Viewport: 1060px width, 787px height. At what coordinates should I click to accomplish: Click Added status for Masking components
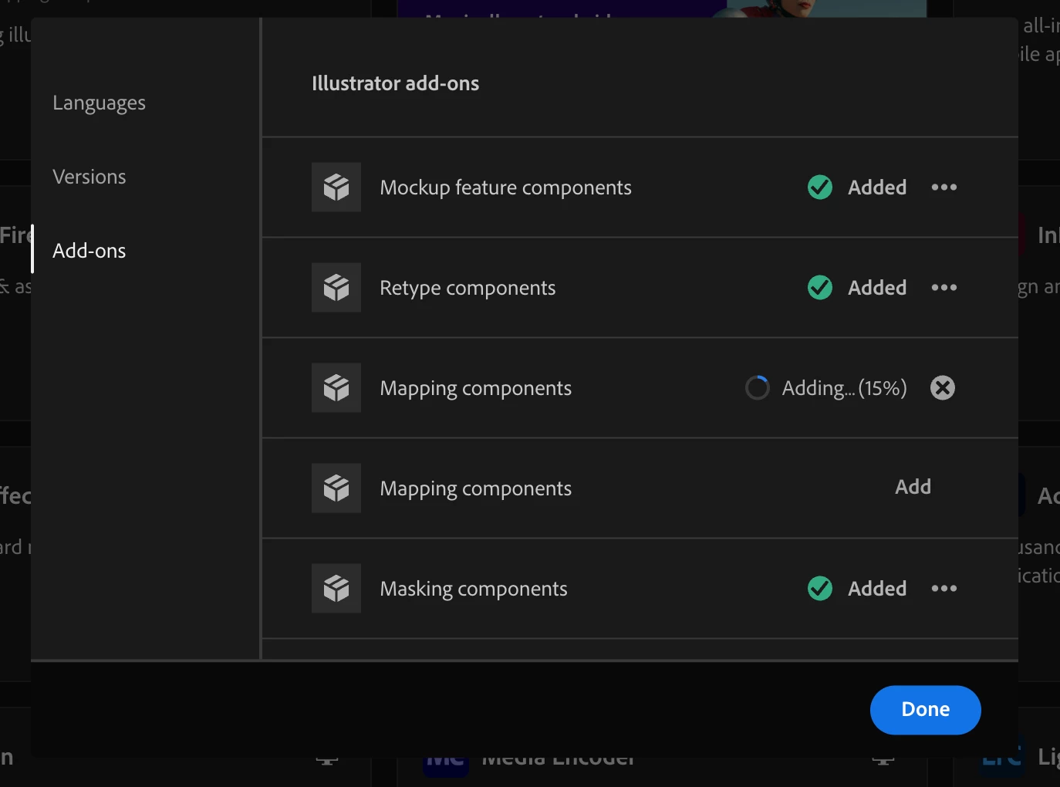pos(877,589)
